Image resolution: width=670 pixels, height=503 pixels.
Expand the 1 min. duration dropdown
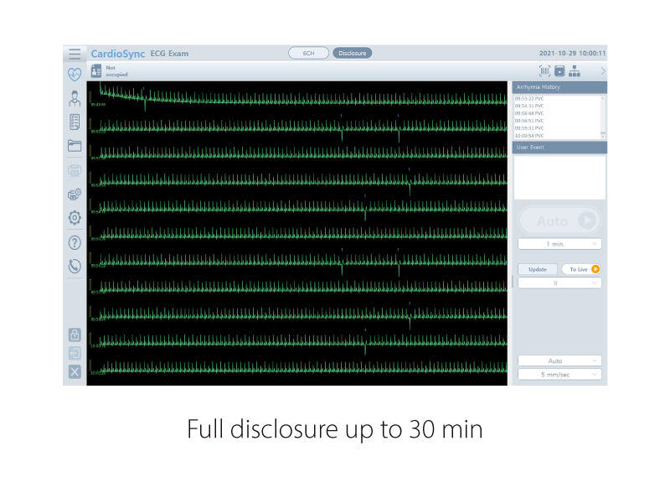(x=559, y=243)
